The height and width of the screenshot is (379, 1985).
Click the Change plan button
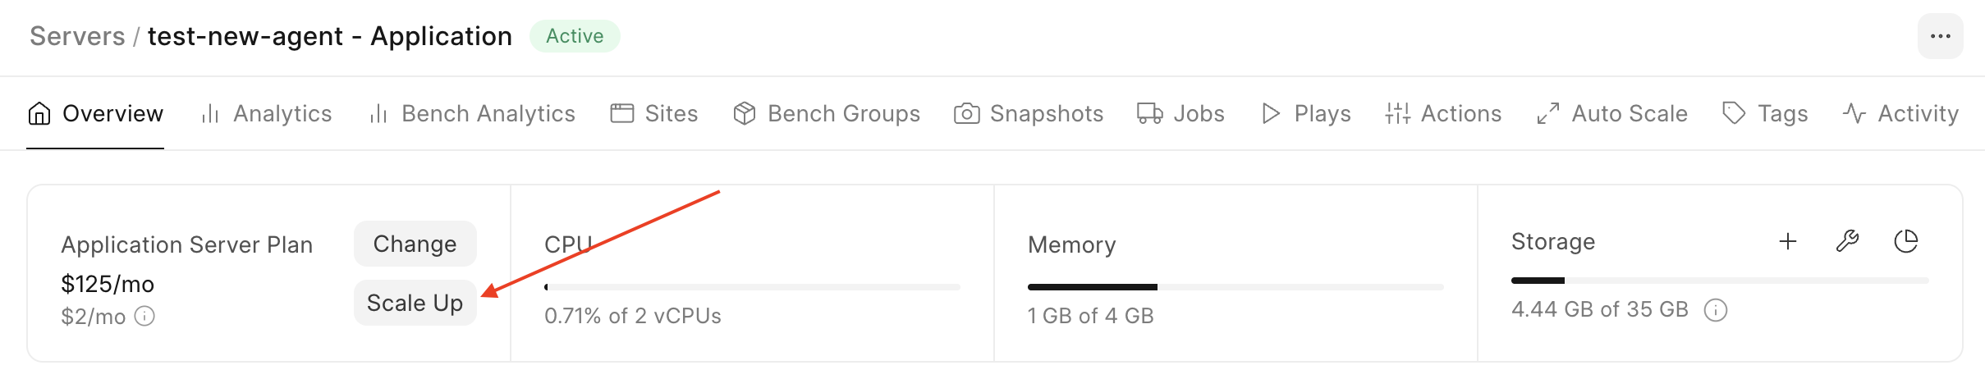(x=415, y=244)
